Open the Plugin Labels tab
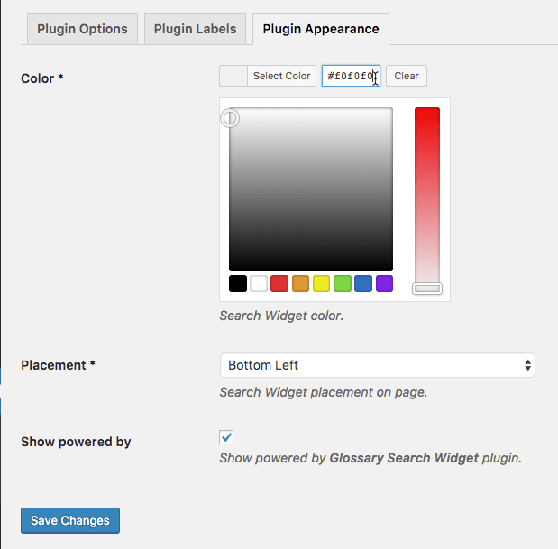 pyautogui.click(x=195, y=29)
